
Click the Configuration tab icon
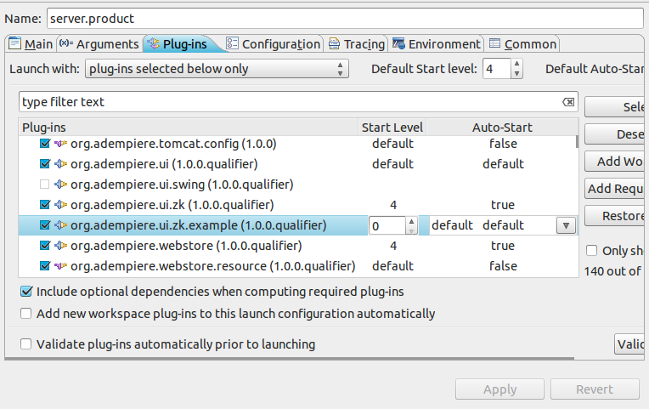(x=232, y=43)
